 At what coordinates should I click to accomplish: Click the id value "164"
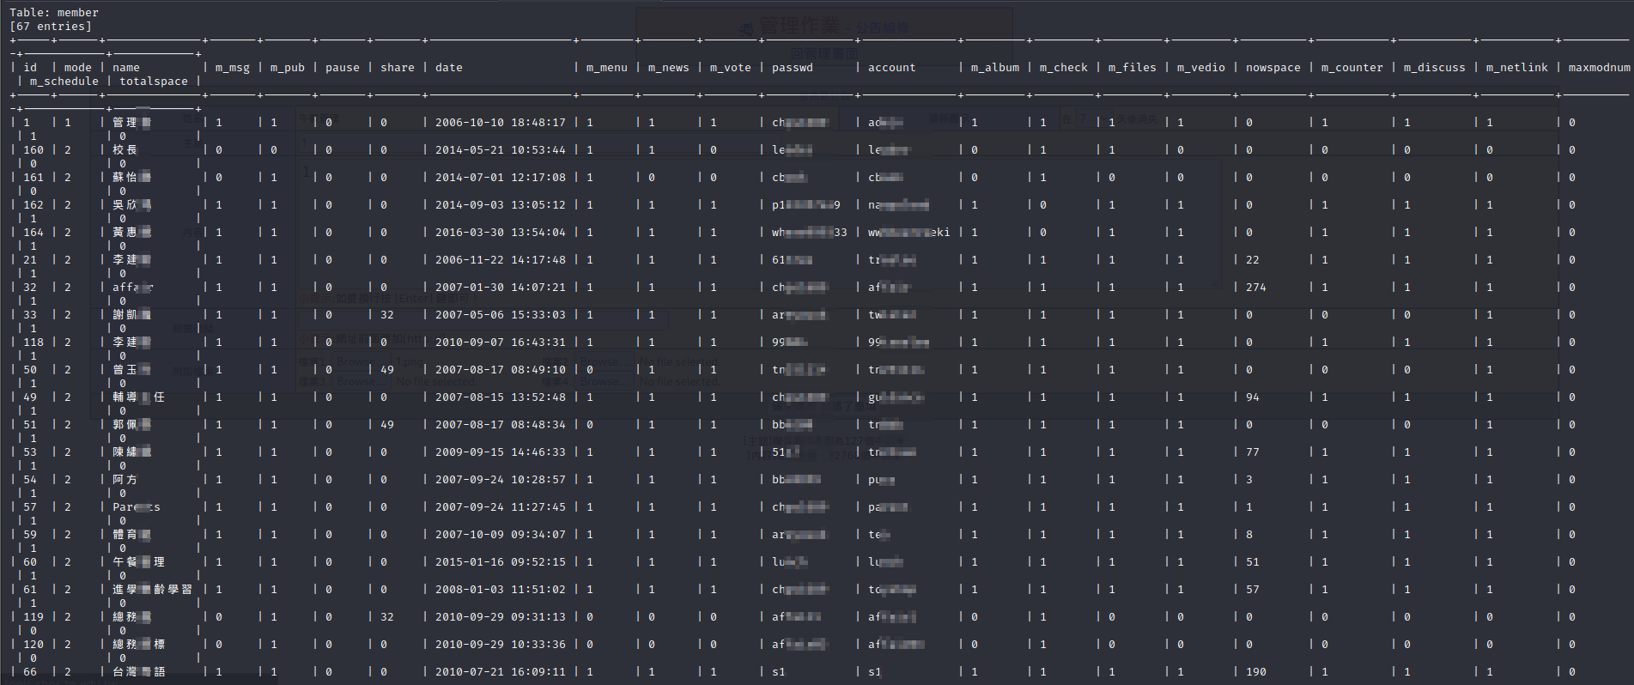33,233
